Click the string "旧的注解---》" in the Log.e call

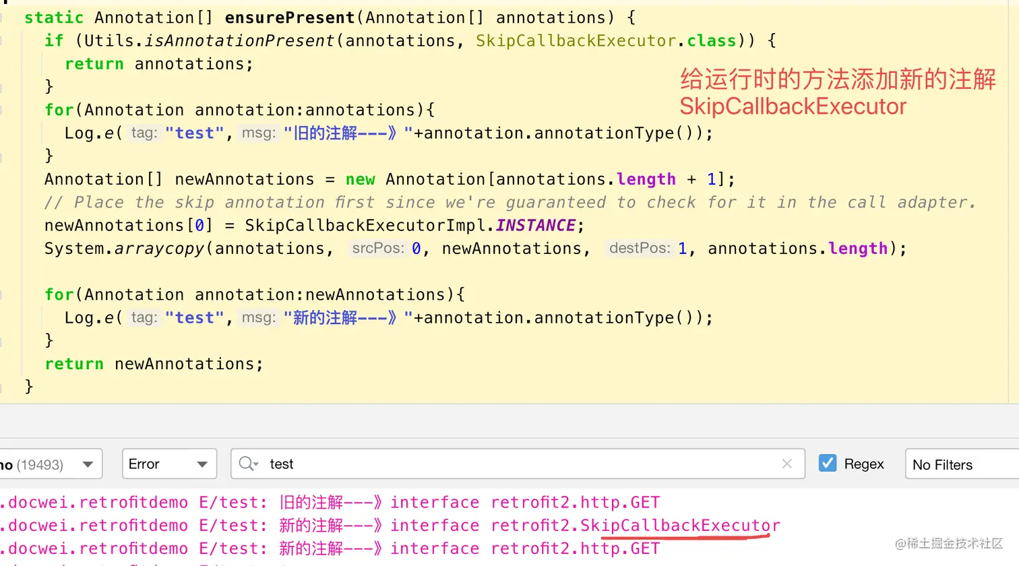click(x=348, y=133)
